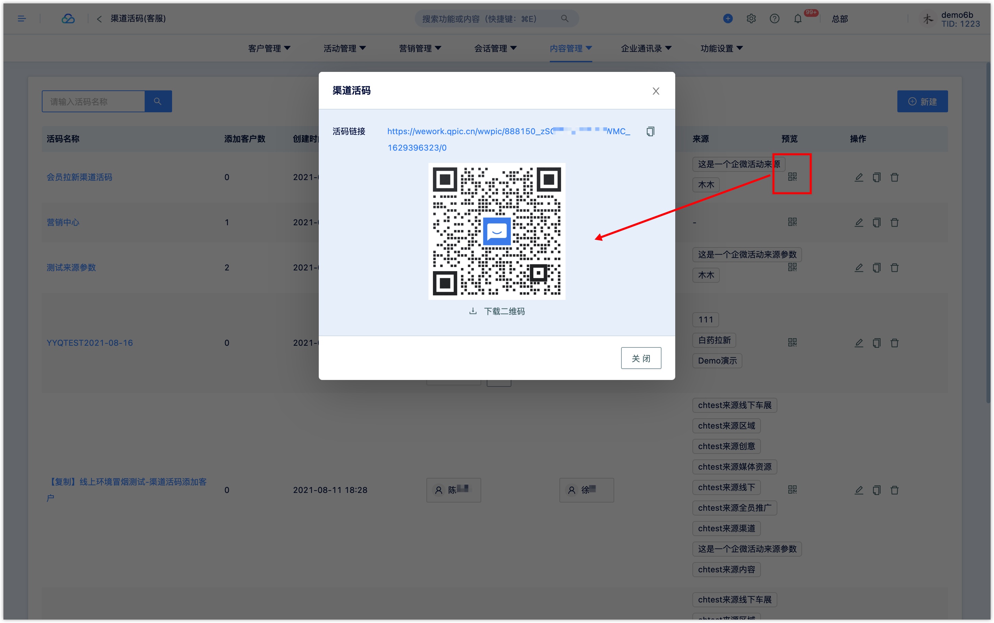This screenshot has width=994, height=623.
Task: Click the 关闭 button
Action: 641,358
